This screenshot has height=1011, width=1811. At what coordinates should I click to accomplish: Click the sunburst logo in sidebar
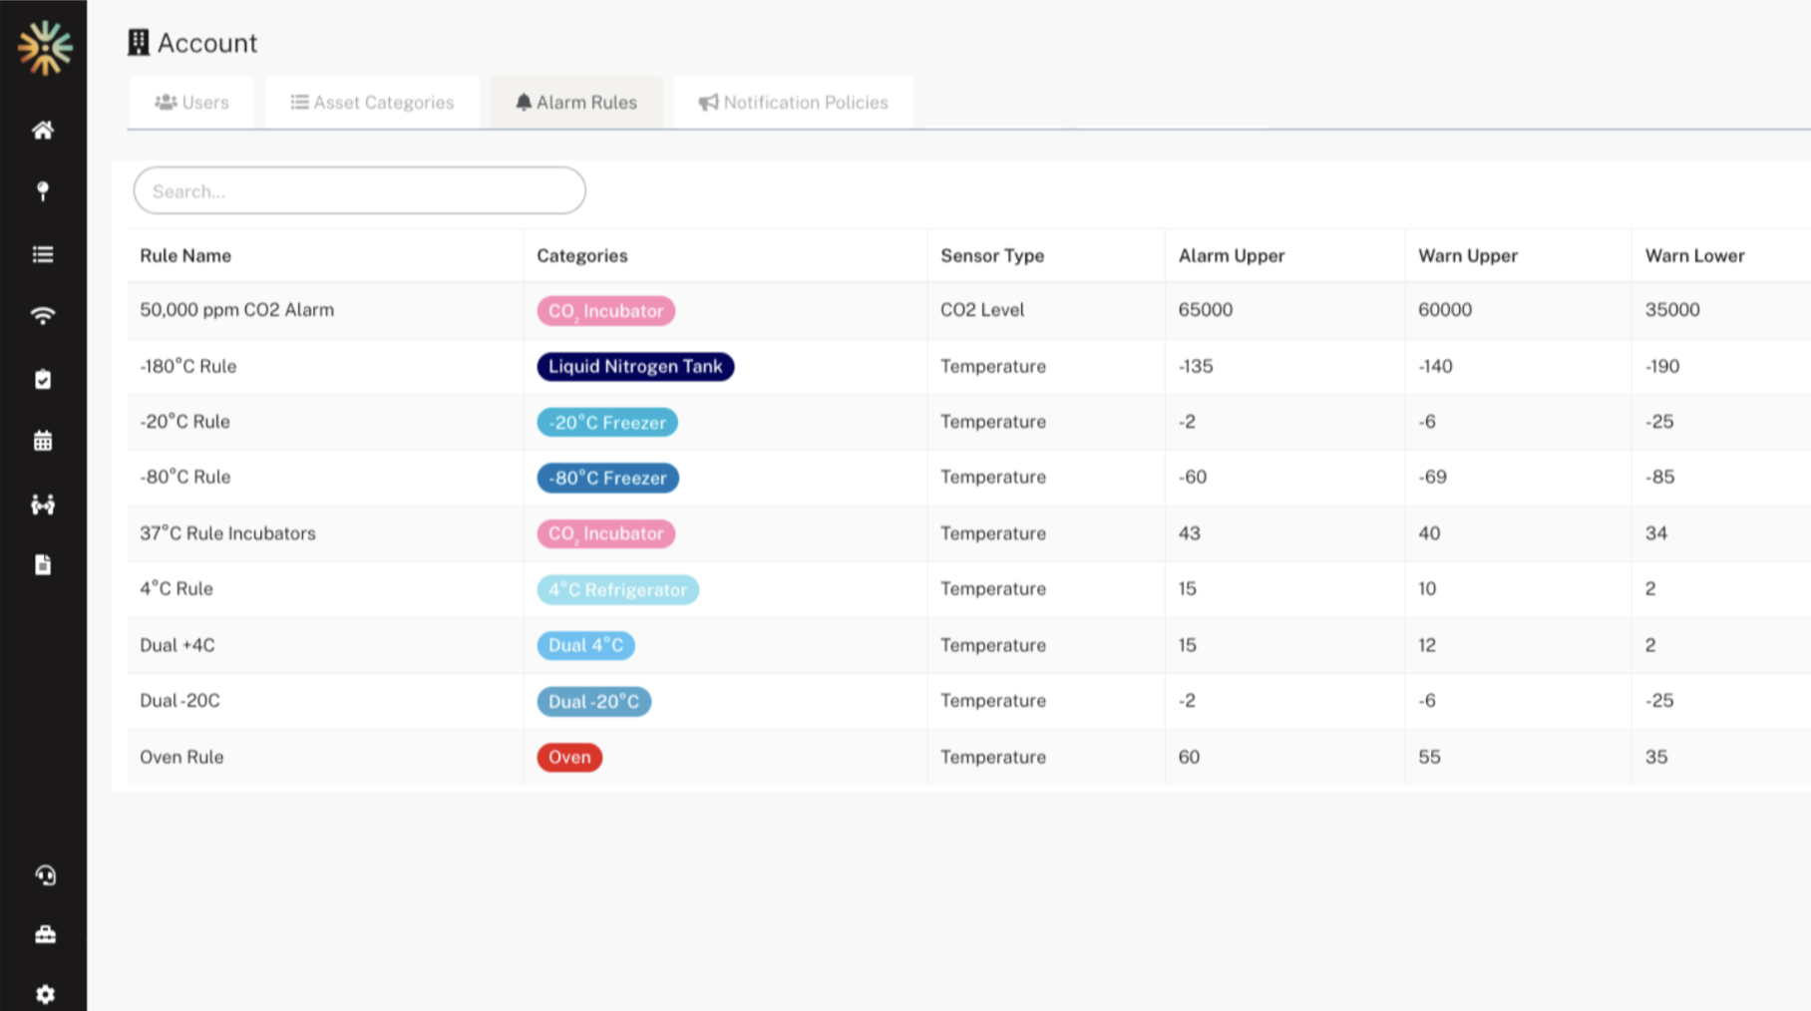click(x=45, y=47)
